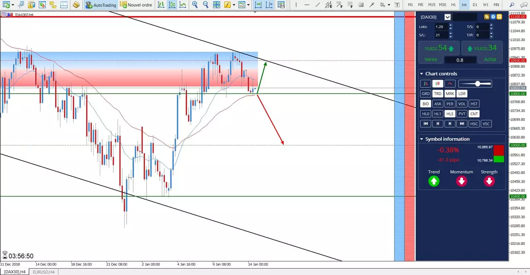Open the new chart icon

point(6,5)
